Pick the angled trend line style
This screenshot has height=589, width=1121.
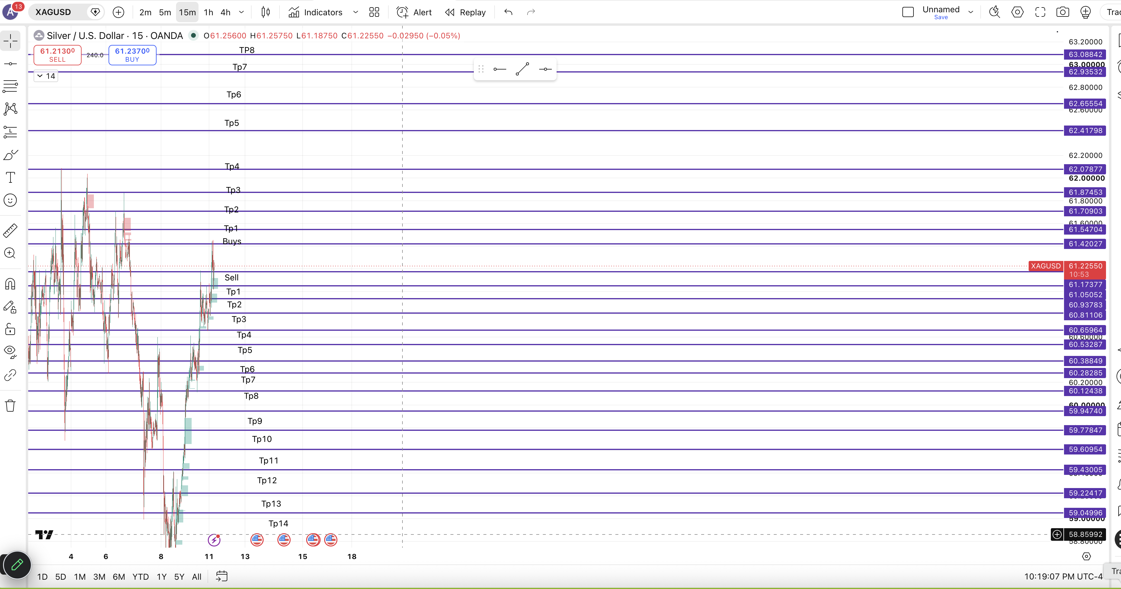pos(522,69)
